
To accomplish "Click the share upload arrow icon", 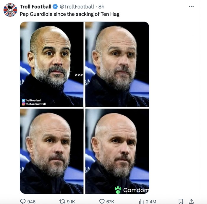I will [191, 201].
